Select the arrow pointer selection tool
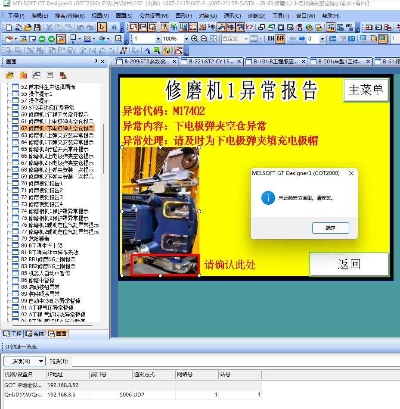The height and width of the screenshot is (409, 400). 102,27
